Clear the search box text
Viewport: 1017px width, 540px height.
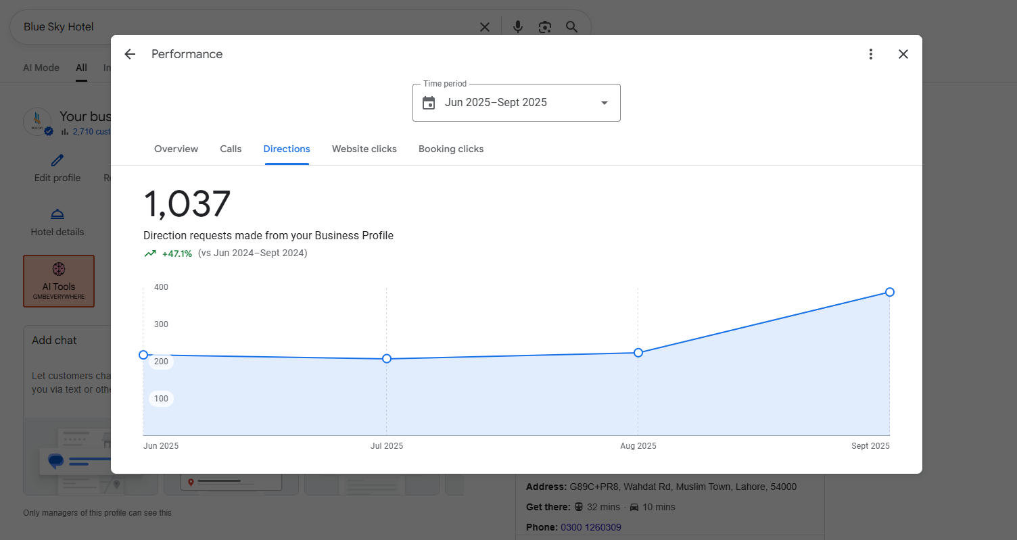(485, 27)
